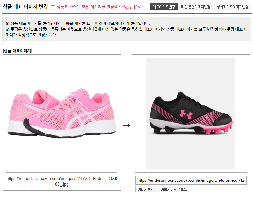Click the first notice line about 대표이미지 변경
Viewport: 253px width, 198px height.
coord(78,24)
